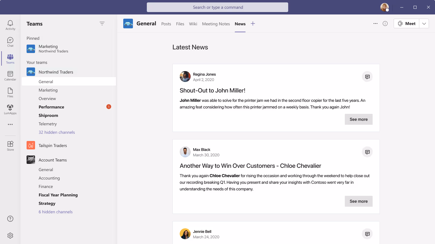Screen dimensions: 435x244
Task: Open Help question-mark icon
Action: (x=10, y=219)
